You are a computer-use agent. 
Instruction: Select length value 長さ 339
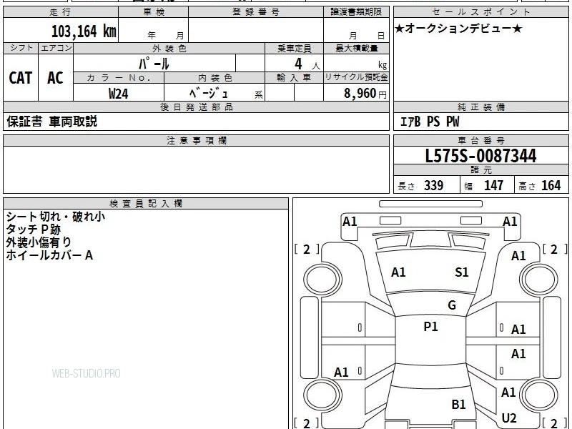coord(420,185)
